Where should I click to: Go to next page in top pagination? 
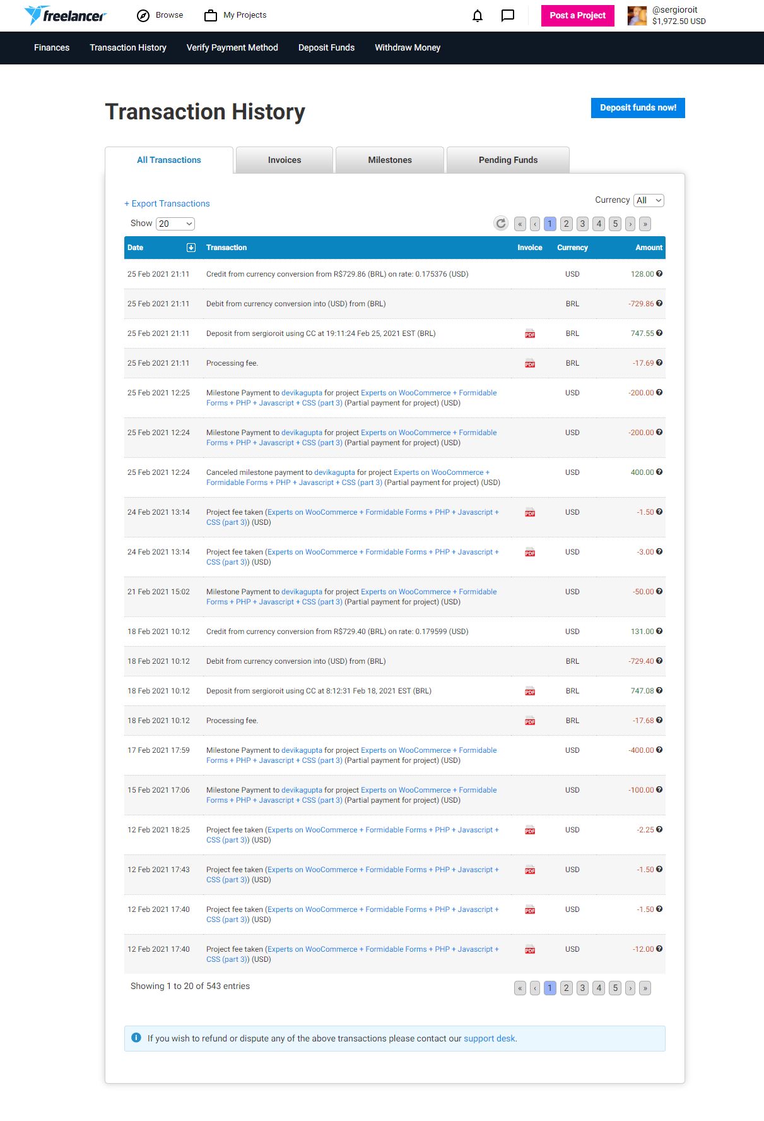(x=630, y=224)
